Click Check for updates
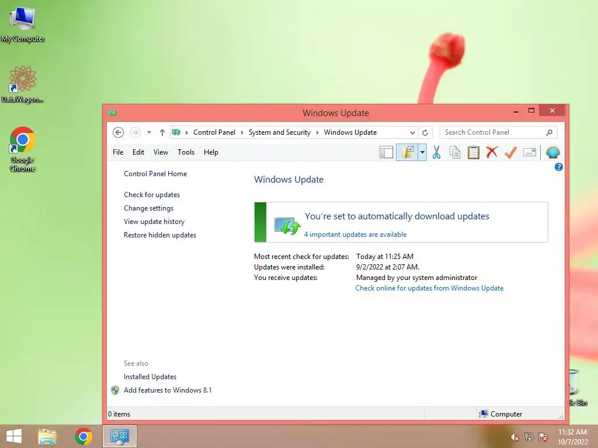598x448 pixels. (x=152, y=195)
